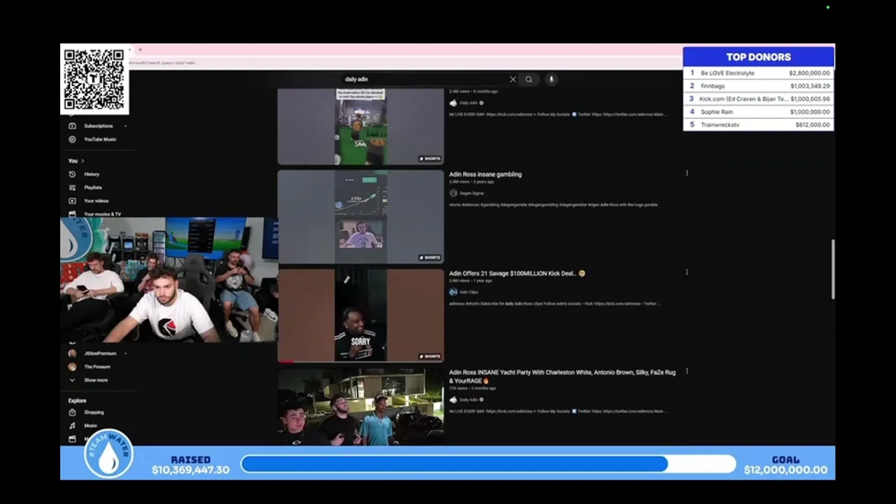
Task: Click the webcam overlay of the streamers
Action: [169, 279]
